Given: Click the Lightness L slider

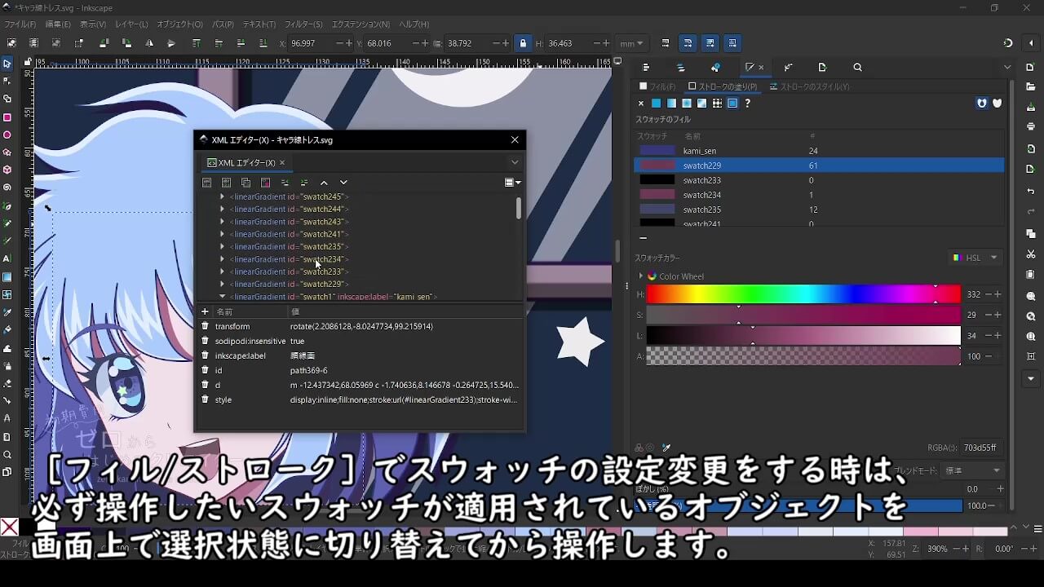Looking at the screenshot, I should point(803,335).
